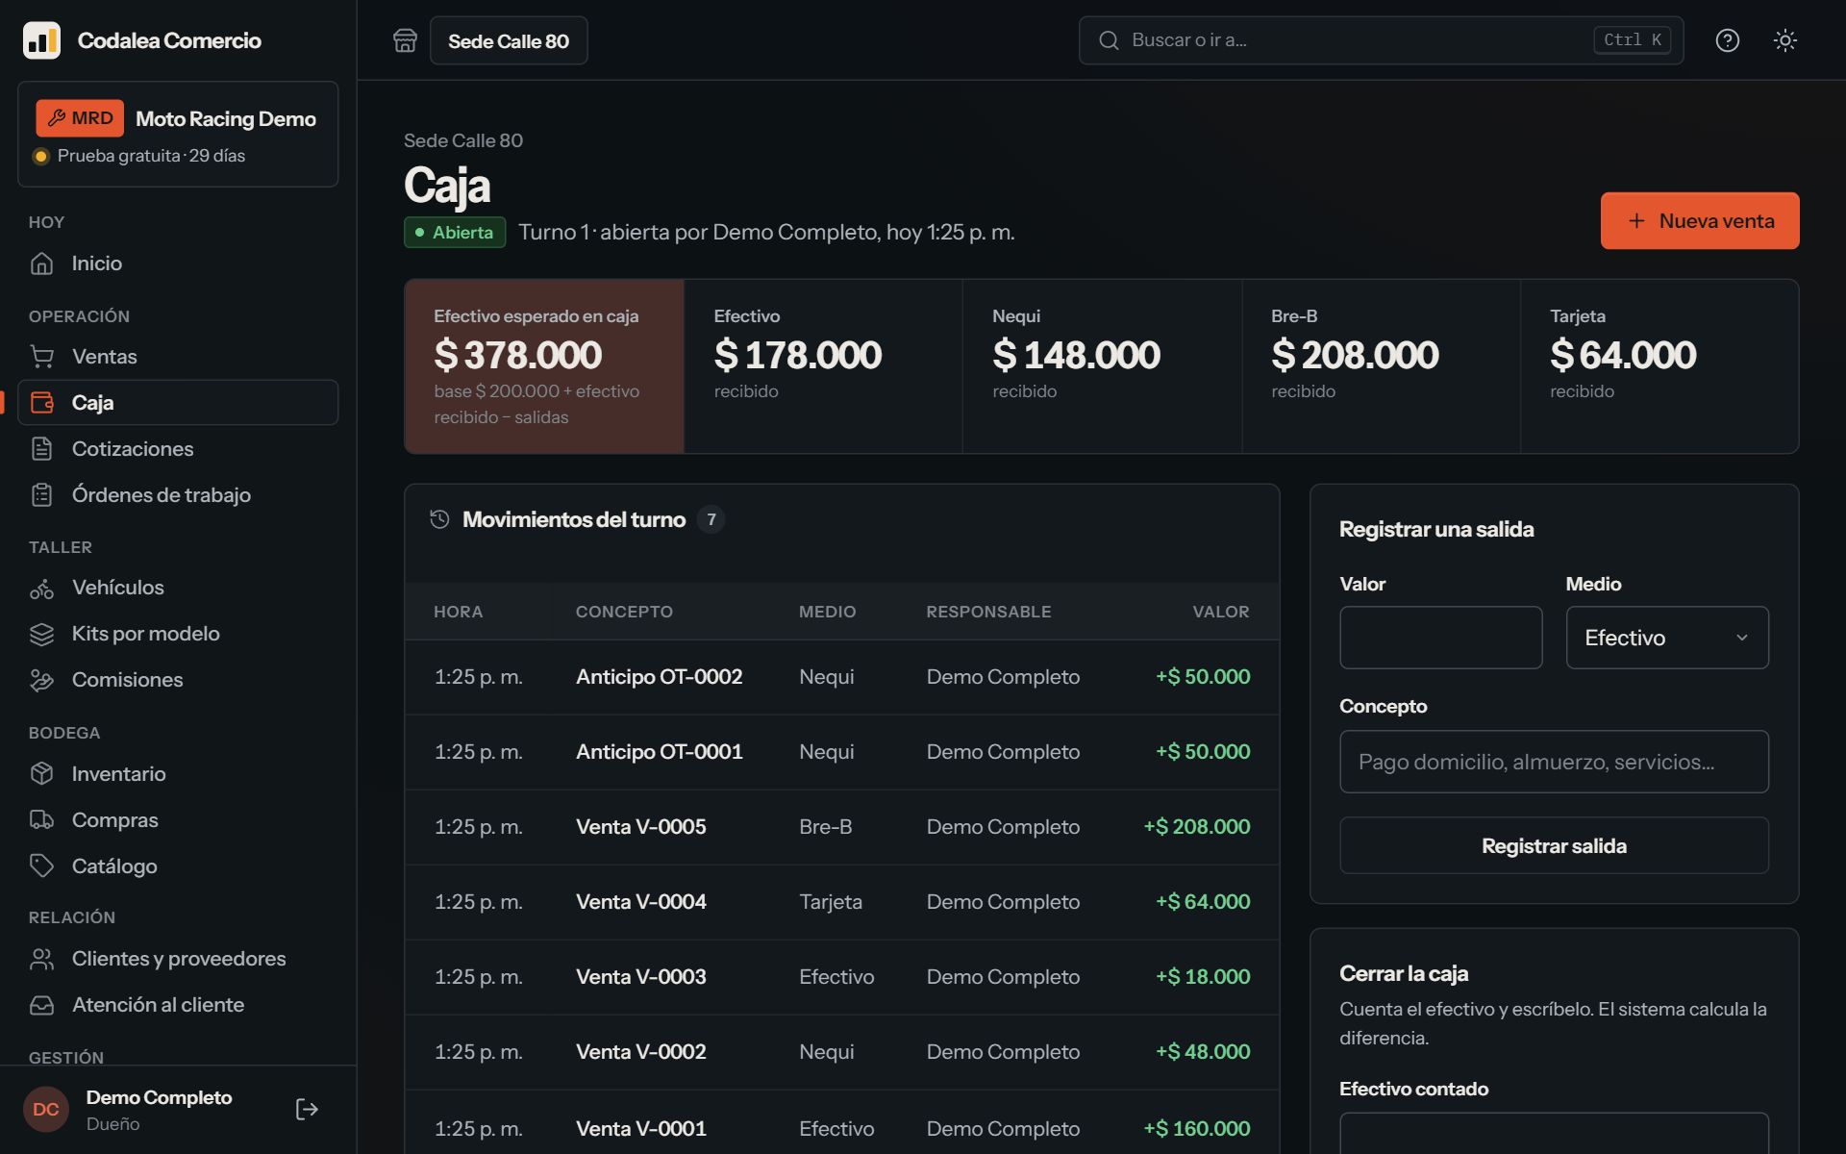Toggle light theme with sun icon

click(x=1785, y=40)
